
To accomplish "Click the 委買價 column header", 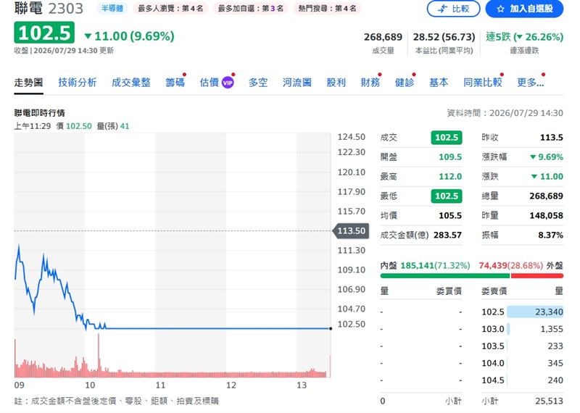I will pyautogui.click(x=449, y=291).
